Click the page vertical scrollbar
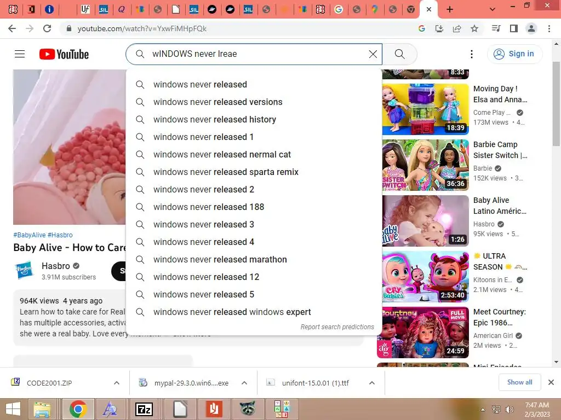 556,103
